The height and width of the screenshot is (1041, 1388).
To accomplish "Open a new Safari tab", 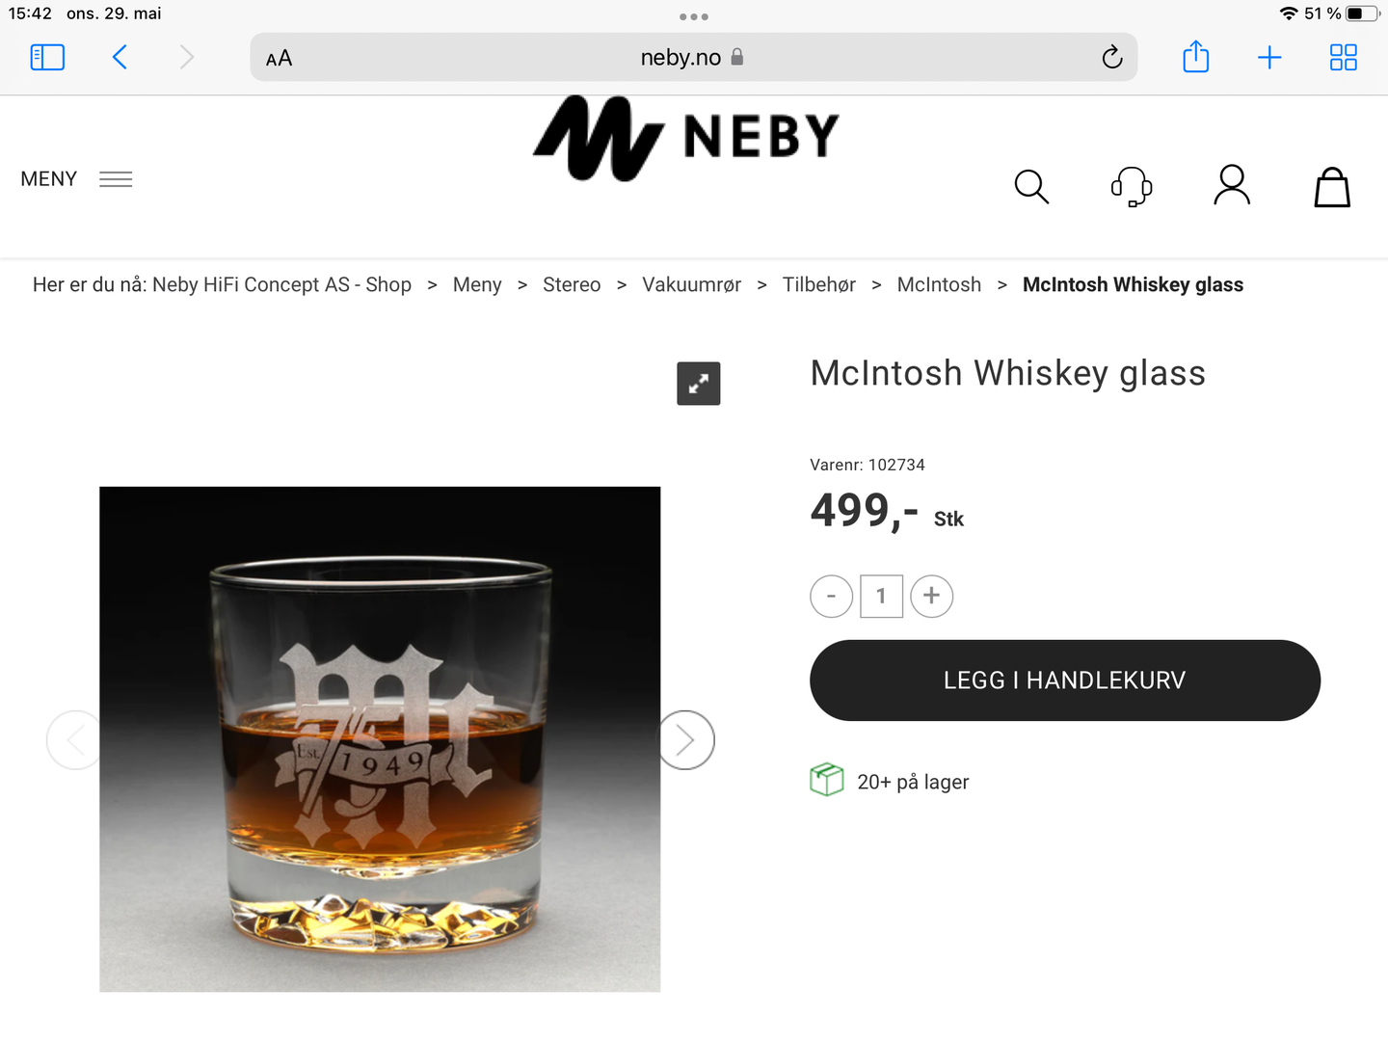I will [1269, 58].
